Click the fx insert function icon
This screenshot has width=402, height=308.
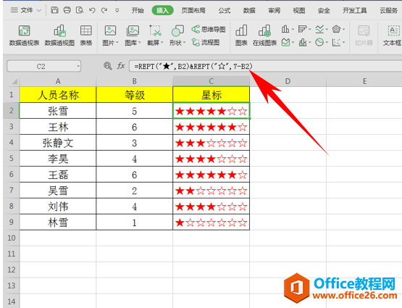coord(121,66)
